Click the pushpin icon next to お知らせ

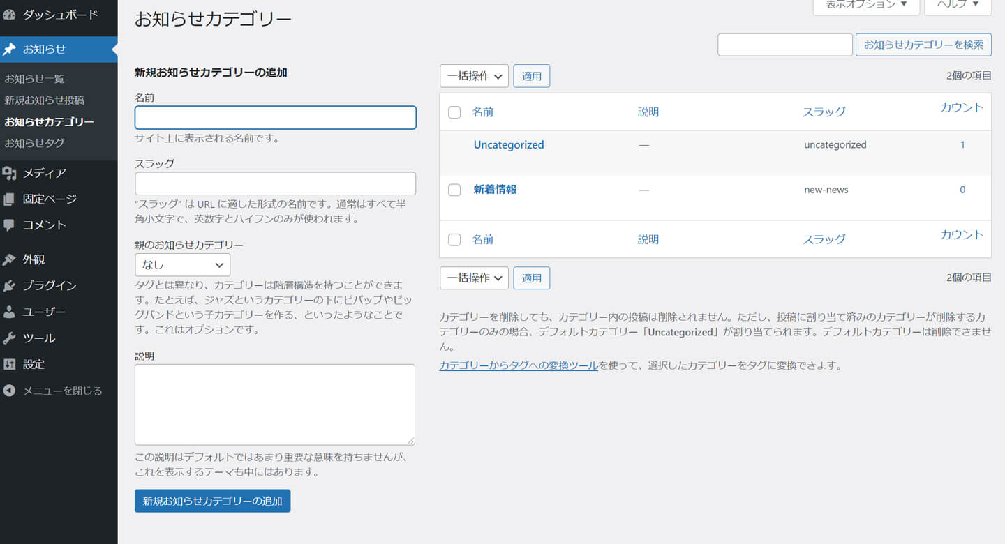pos(9,49)
